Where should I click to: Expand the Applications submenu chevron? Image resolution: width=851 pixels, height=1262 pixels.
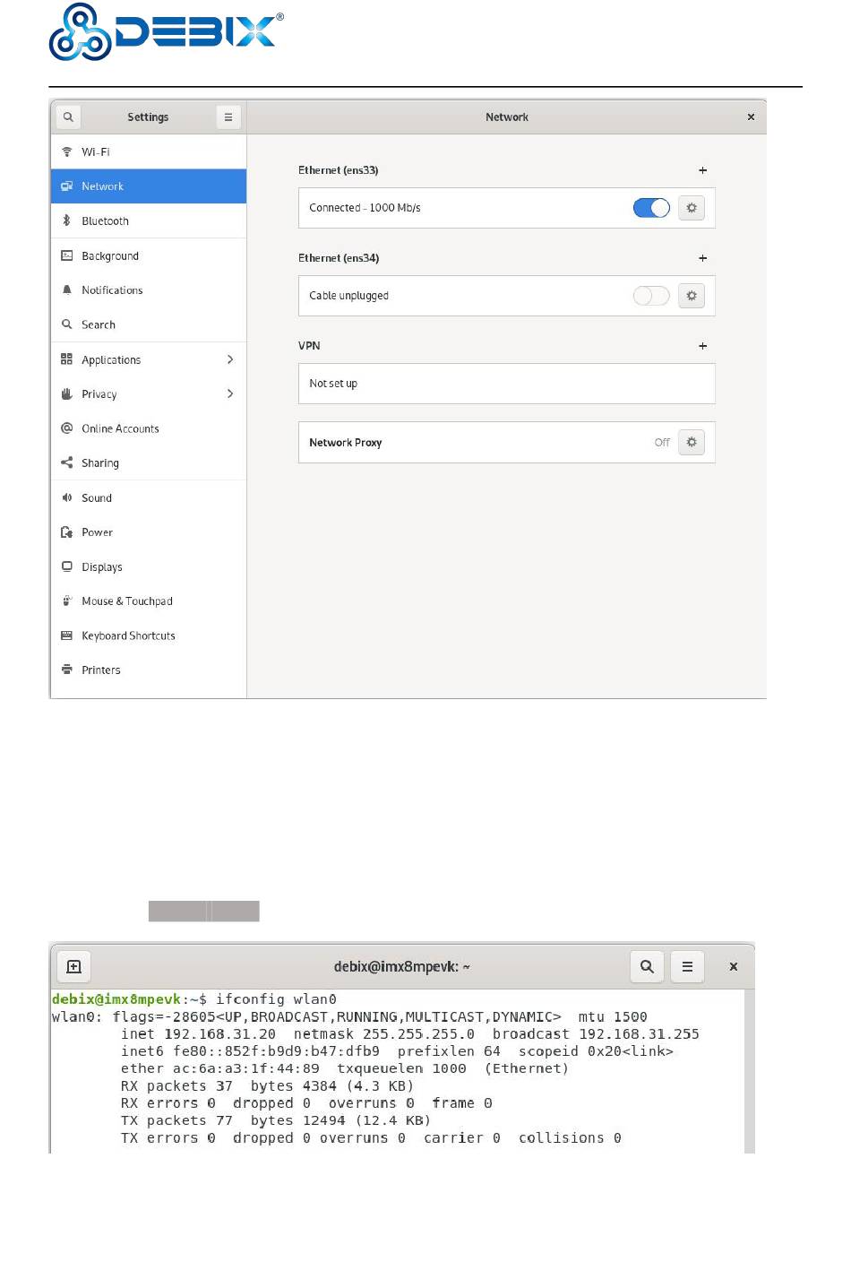(230, 359)
